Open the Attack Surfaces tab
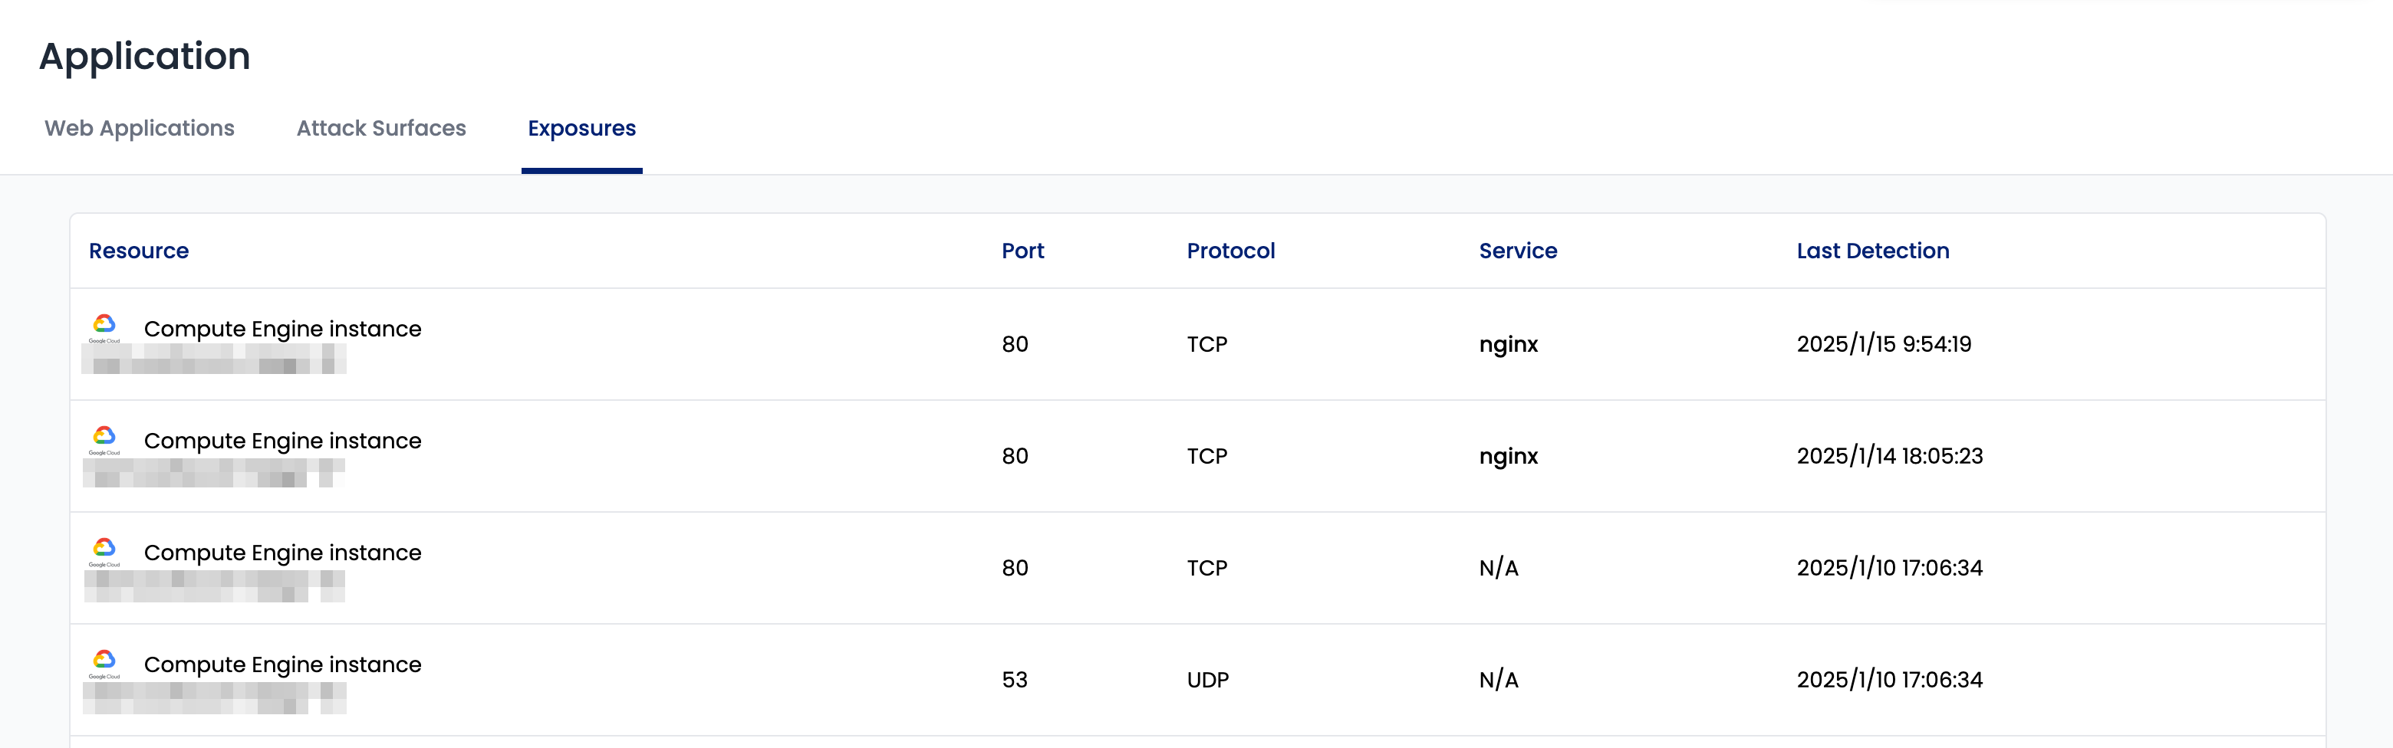The image size is (2393, 748). 381,128
